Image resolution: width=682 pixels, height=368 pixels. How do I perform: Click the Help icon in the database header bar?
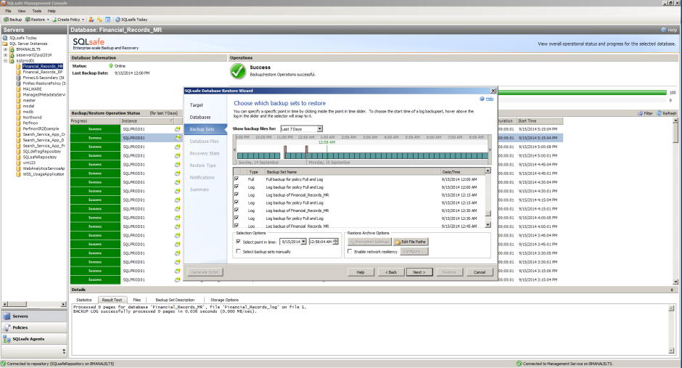(664, 30)
